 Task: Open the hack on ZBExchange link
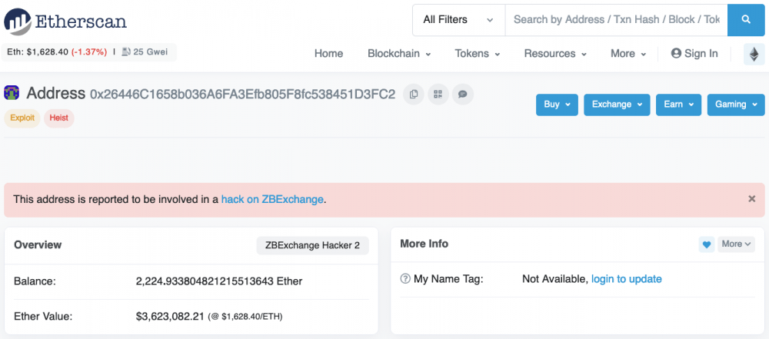[272, 199]
